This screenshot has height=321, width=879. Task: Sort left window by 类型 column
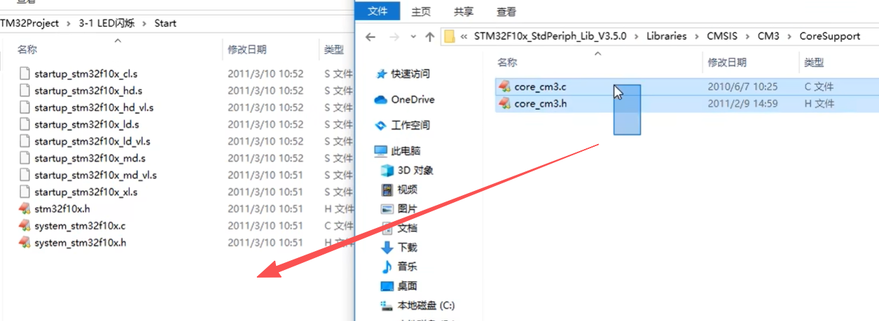pos(334,50)
